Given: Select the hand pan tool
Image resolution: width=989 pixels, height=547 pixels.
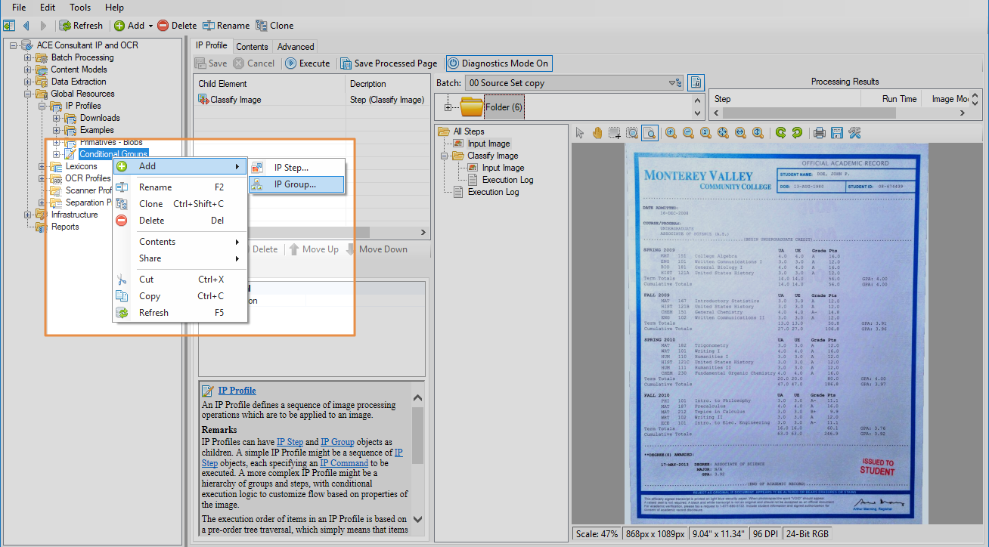Looking at the screenshot, I should 597,133.
